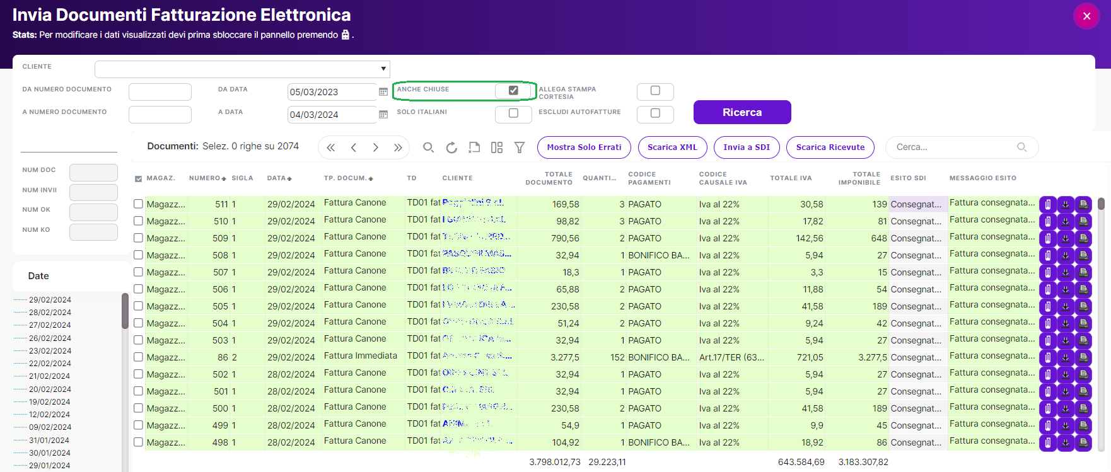
Task: Click the document export icon in toolbar
Action: (x=474, y=147)
